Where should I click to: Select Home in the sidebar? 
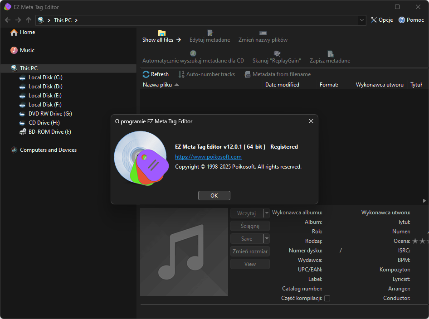point(23,32)
